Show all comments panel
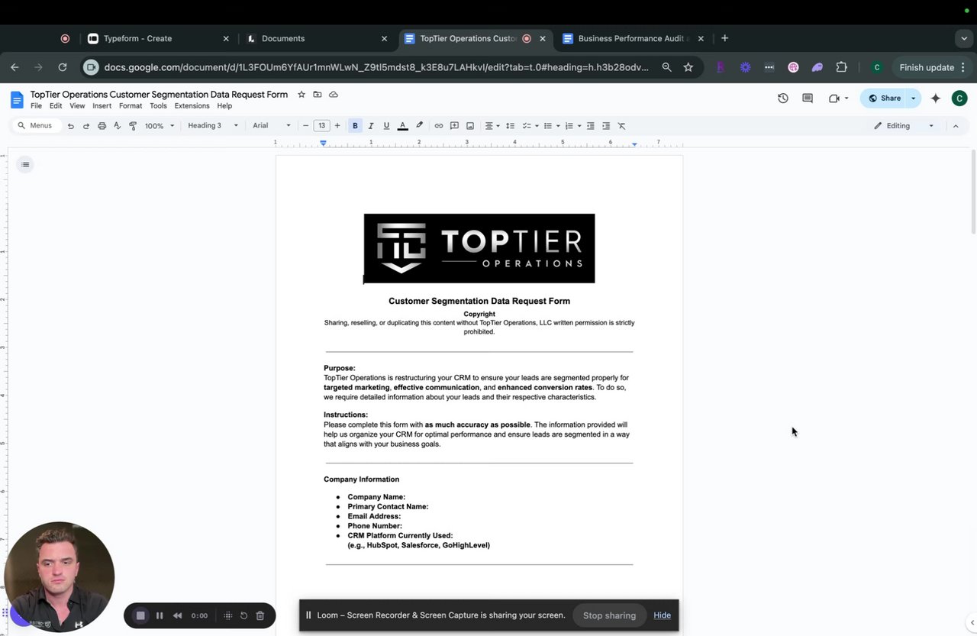The image size is (977, 636). 808,98
